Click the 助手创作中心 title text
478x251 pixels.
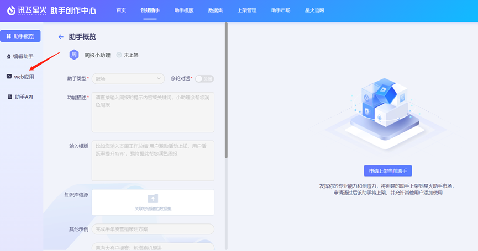point(73,10)
